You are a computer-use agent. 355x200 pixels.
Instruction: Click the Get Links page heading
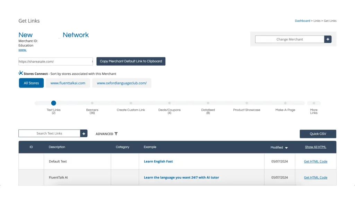pos(29,20)
